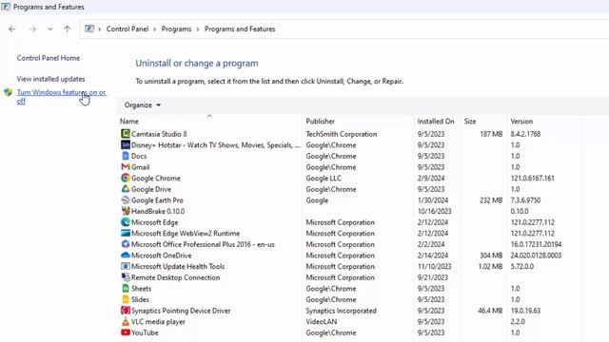609x342 pixels.
Task: Click the Synaptics Pointing Device Driver icon
Action: tap(125, 311)
